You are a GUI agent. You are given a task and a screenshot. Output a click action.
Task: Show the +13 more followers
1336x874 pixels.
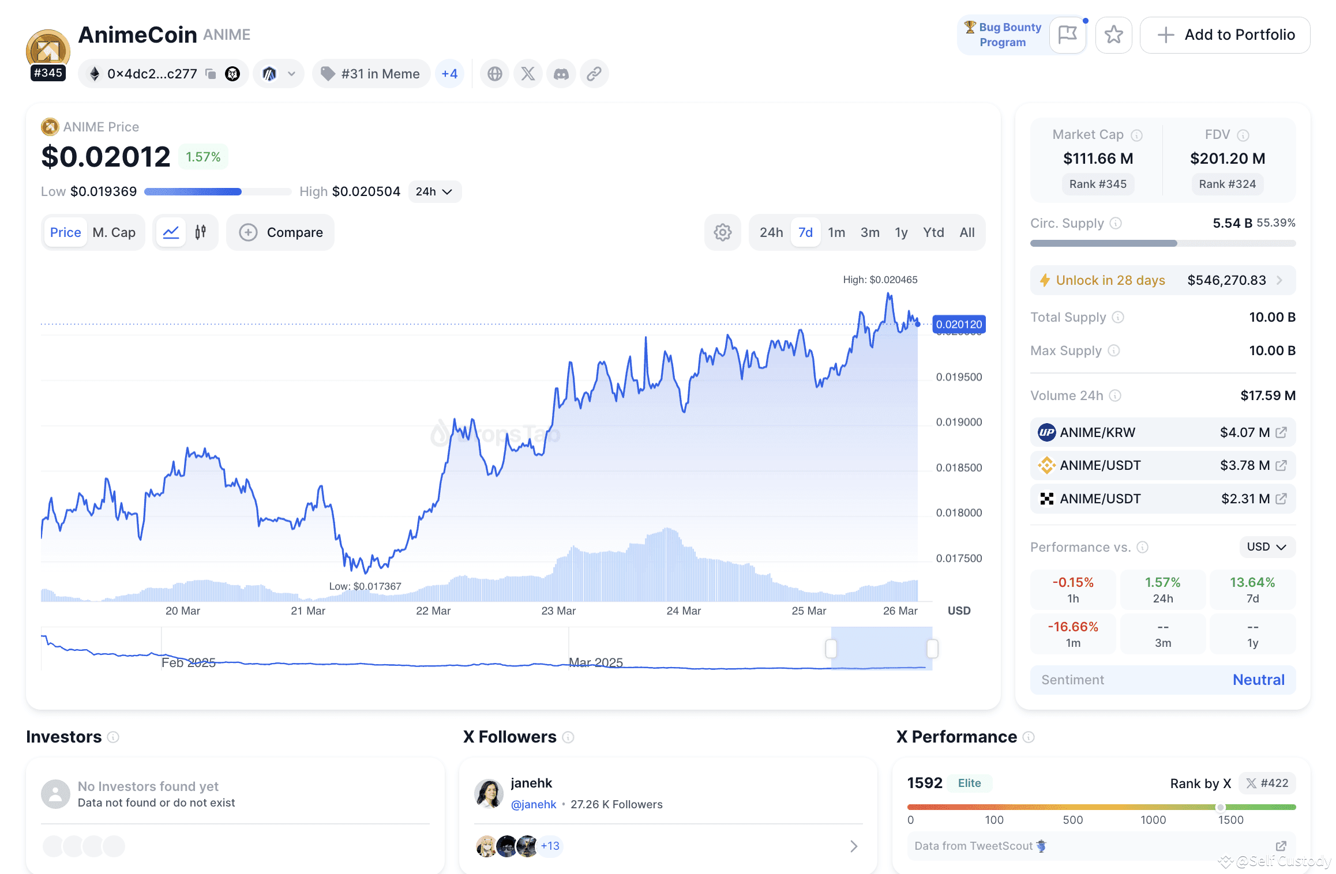click(x=550, y=846)
